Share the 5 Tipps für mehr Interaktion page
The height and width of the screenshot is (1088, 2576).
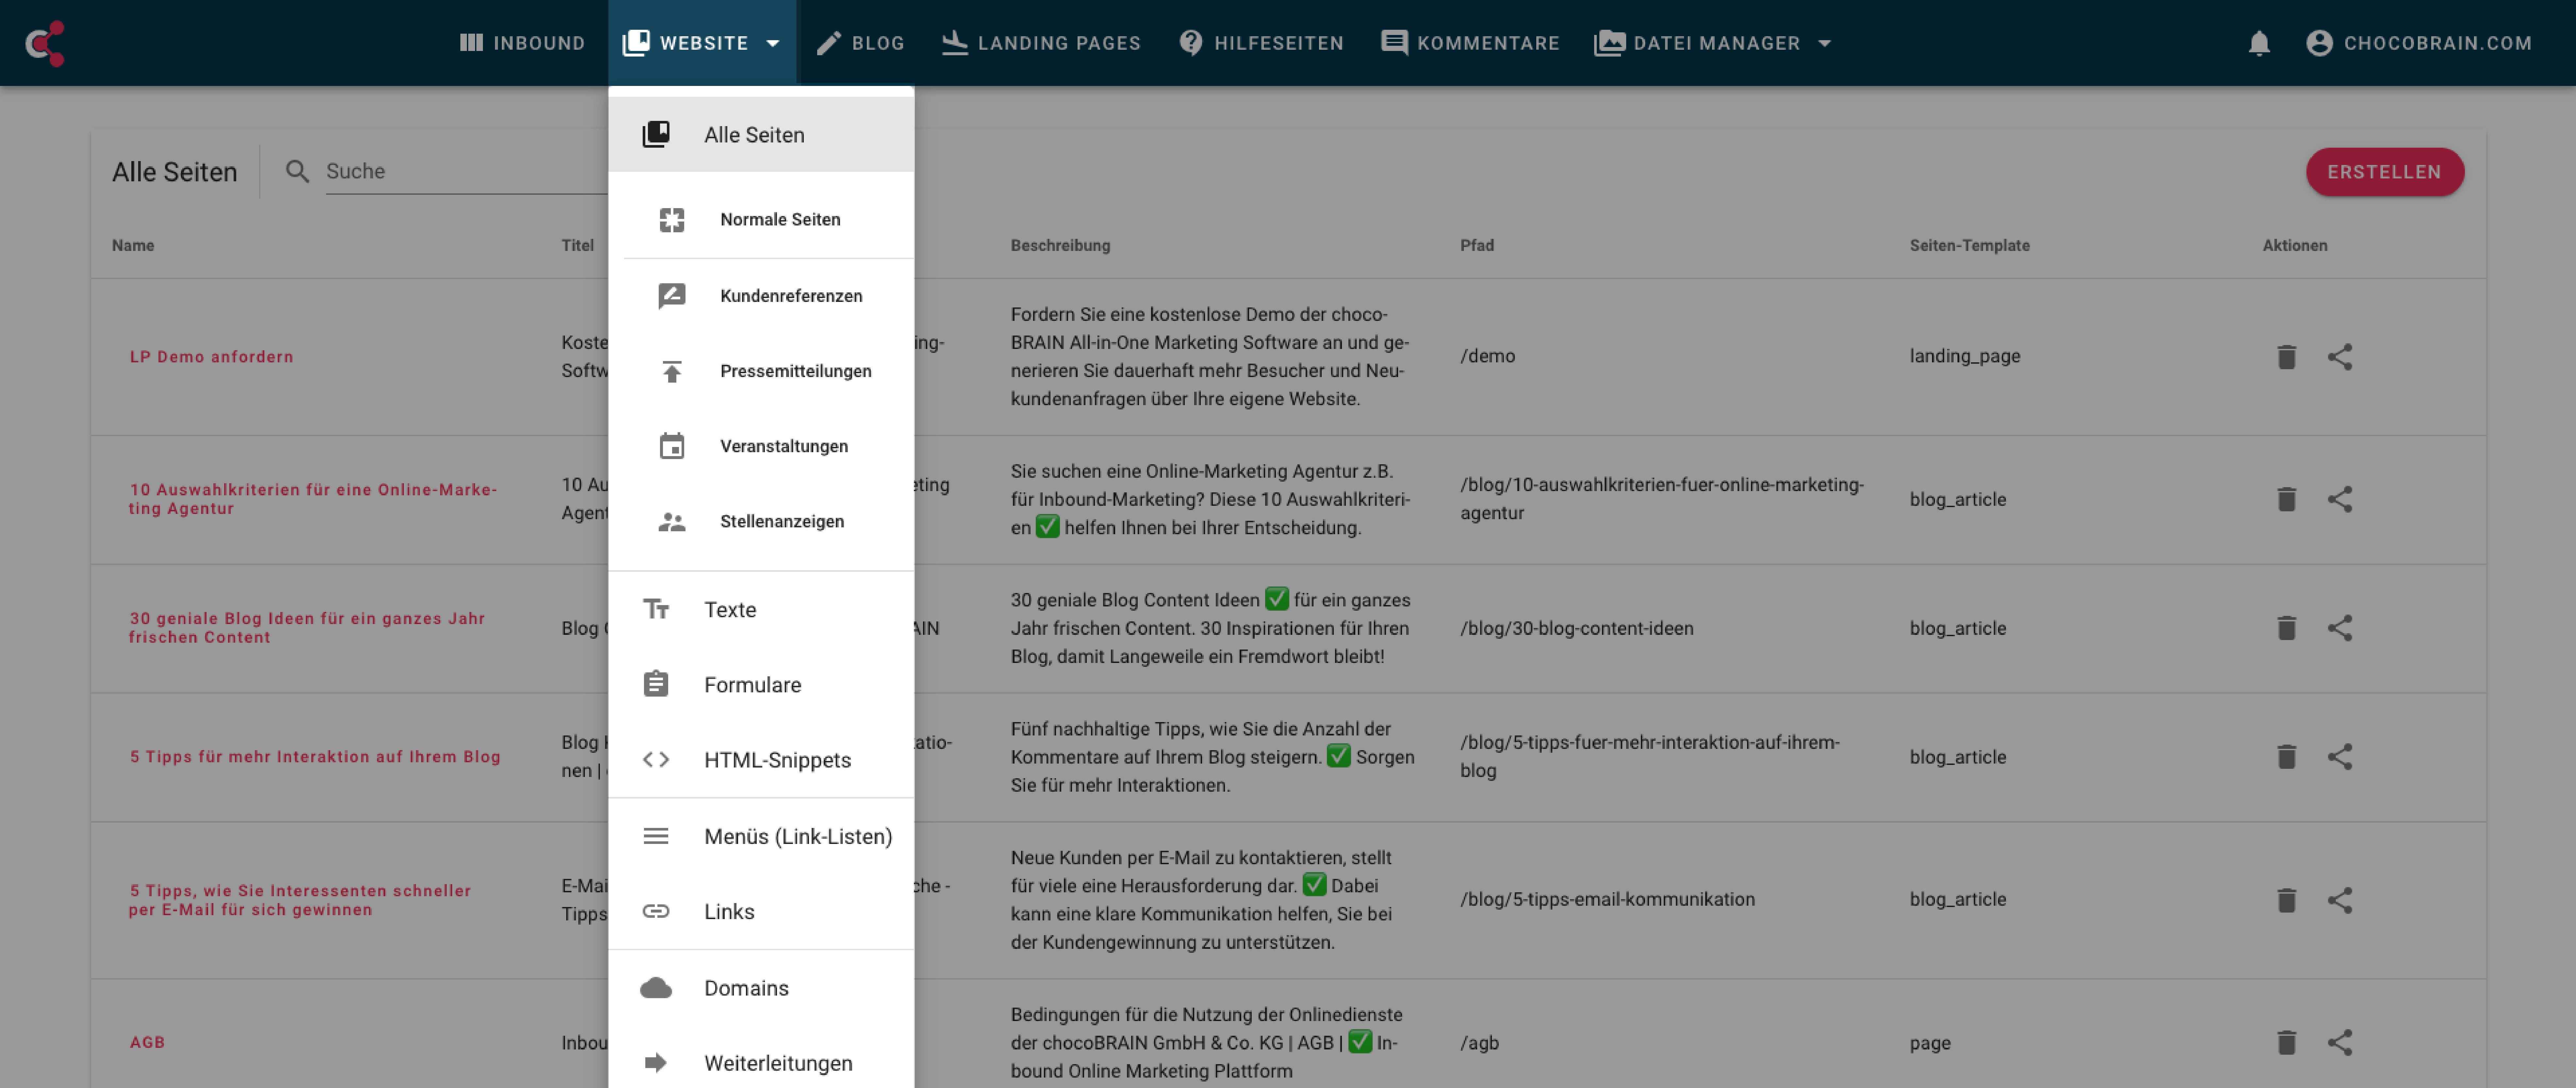[x=2340, y=757]
